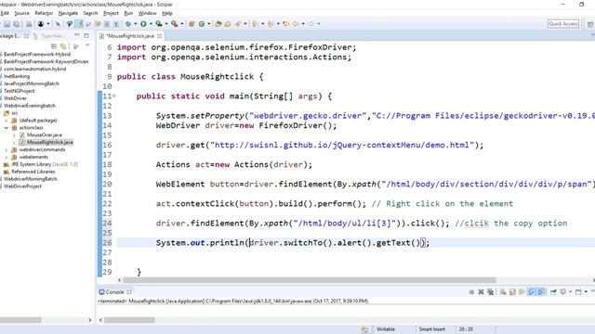Click the Writable status bar entry

(x=386, y=329)
